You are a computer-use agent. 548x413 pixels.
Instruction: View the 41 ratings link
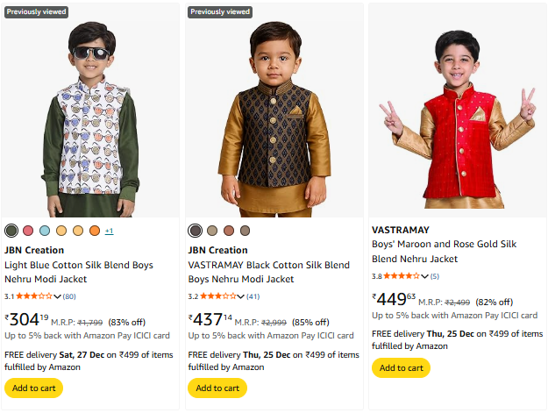(253, 296)
